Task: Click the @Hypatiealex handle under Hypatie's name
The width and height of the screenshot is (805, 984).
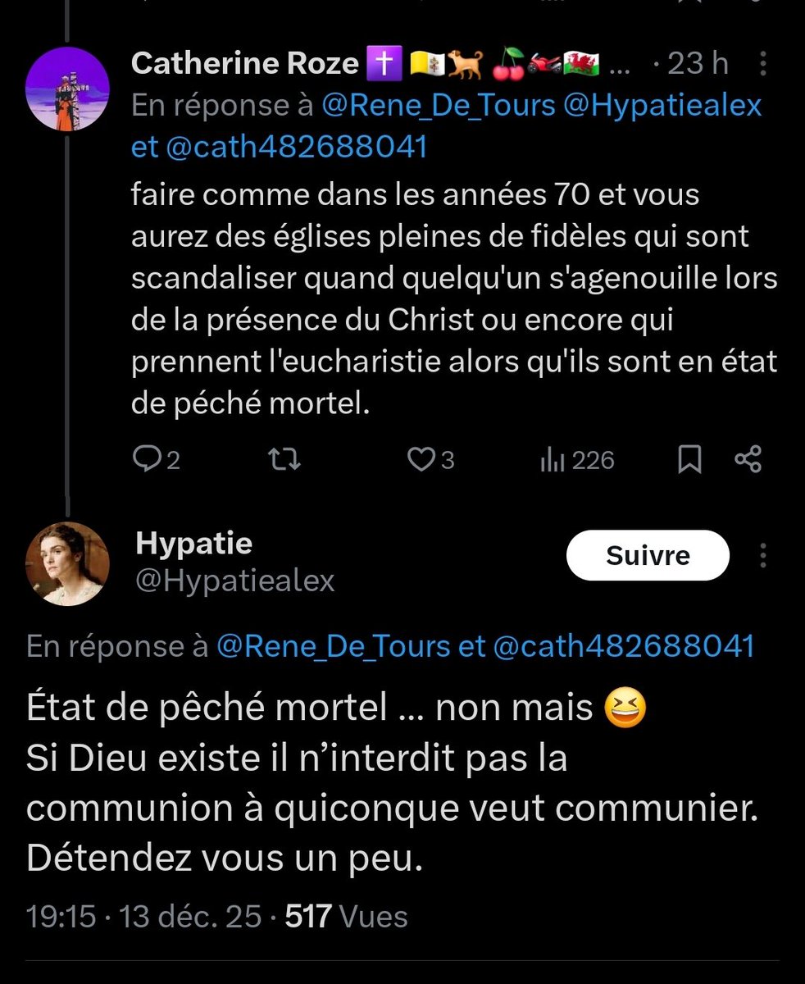Action: (235, 581)
